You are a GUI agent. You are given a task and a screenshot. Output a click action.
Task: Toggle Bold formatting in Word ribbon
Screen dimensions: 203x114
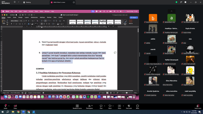click(x=11, y=24)
